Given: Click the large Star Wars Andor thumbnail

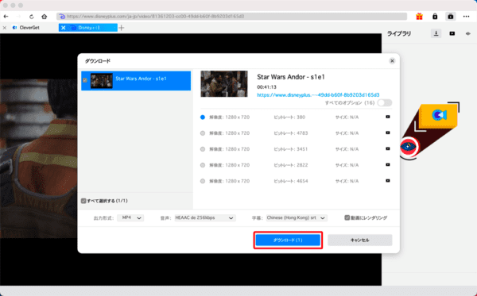Looking at the screenshot, I should [224, 84].
